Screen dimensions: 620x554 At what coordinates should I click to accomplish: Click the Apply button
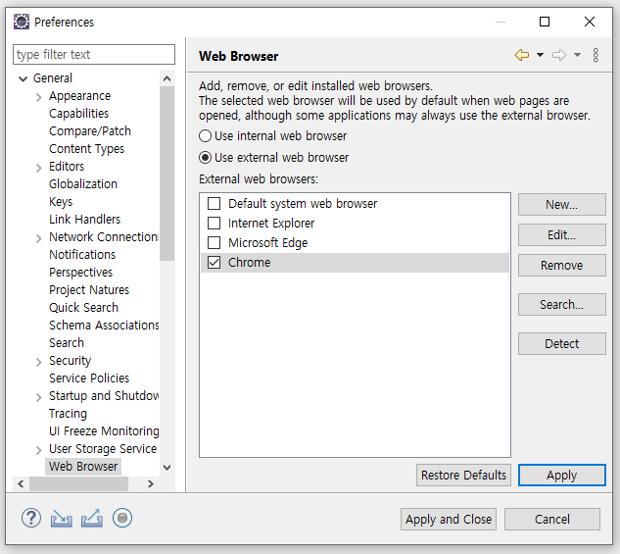[x=562, y=475]
